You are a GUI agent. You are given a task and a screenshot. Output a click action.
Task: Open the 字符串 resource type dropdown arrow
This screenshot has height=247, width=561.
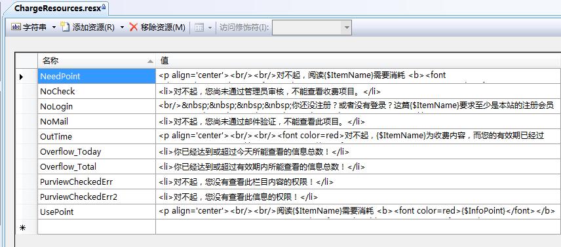coord(54,27)
